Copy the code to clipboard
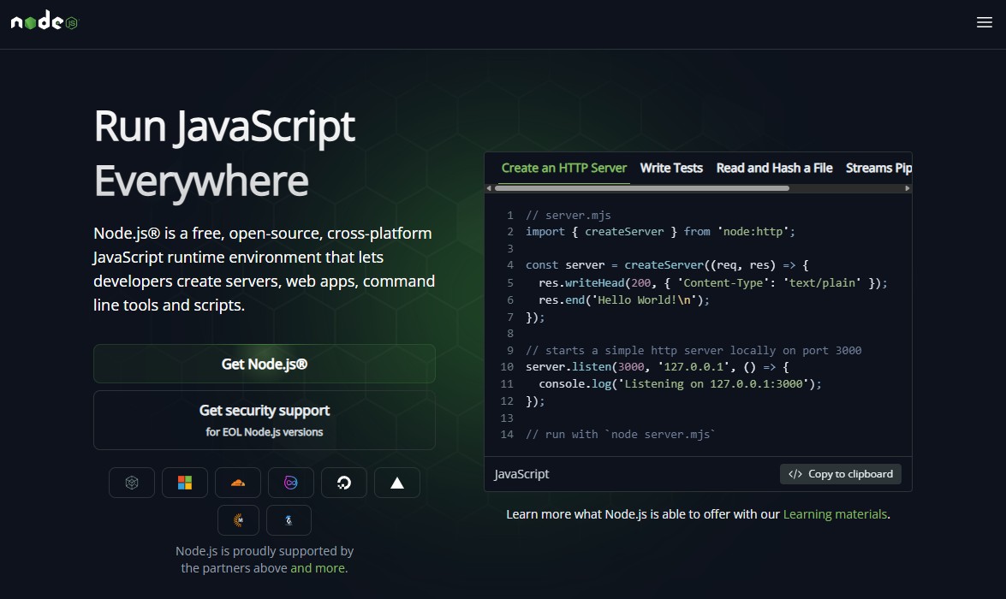1006x599 pixels. pos(841,474)
